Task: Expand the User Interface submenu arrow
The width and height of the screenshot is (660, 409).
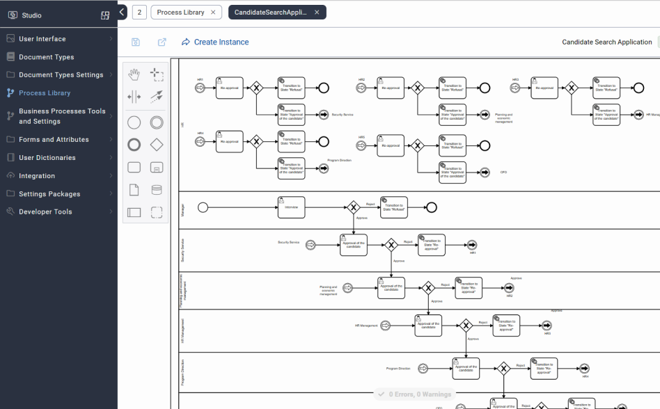Action: pos(111,39)
